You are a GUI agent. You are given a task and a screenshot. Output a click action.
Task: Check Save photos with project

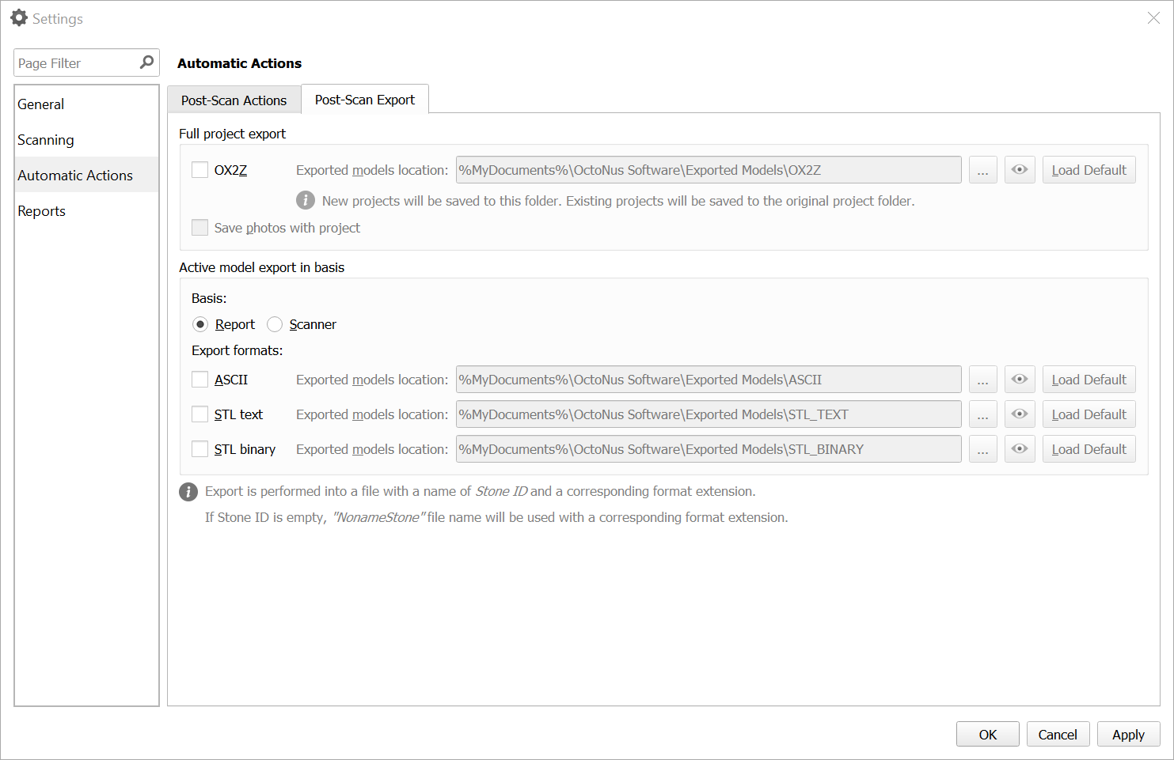(x=199, y=227)
